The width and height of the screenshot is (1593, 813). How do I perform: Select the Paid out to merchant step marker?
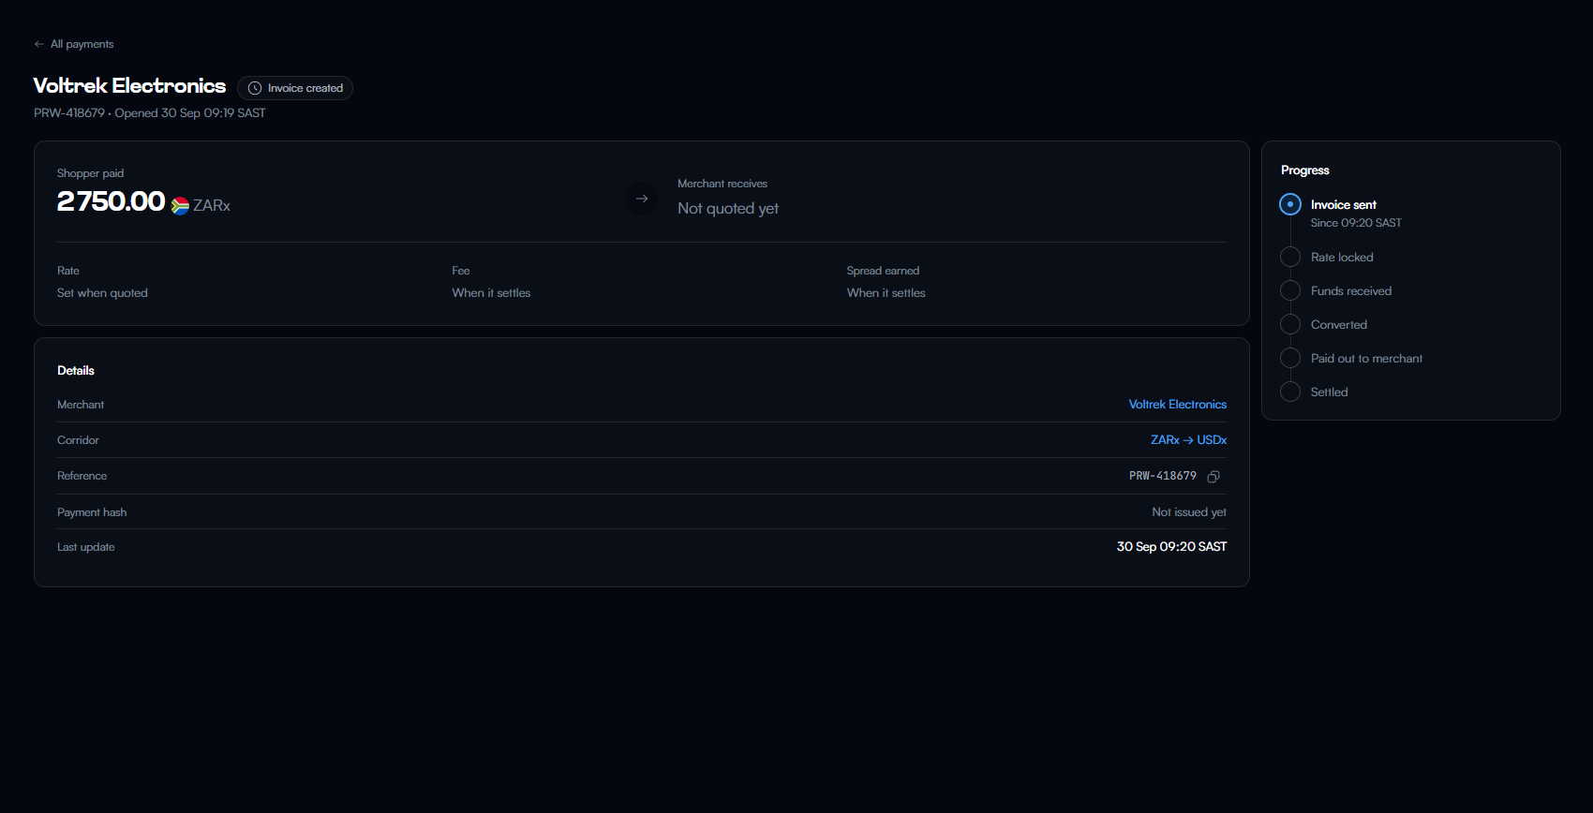pyautogui.click(x=1290, y=358)
